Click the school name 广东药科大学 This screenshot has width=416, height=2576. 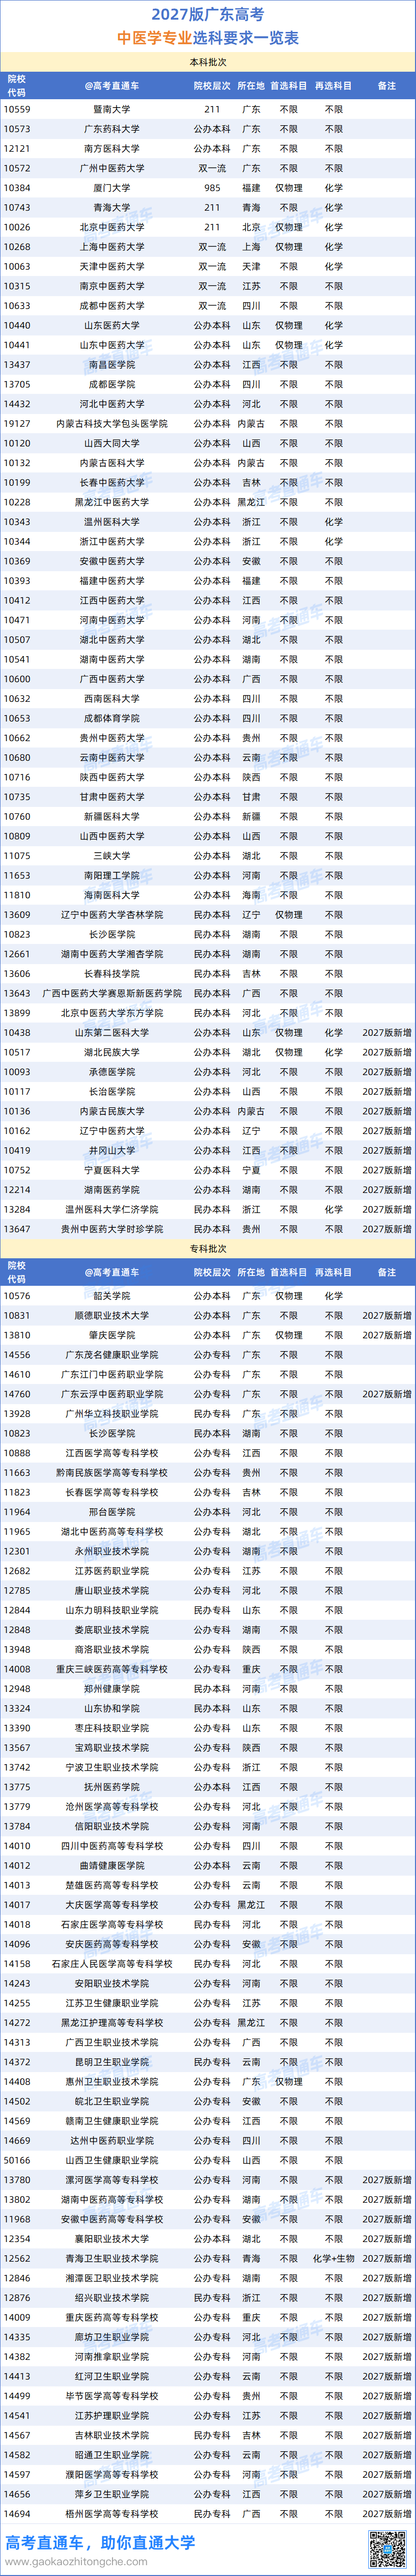(x=112, y=129)
